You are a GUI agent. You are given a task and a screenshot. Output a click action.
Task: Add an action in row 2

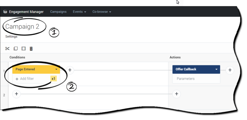point(176,94)
